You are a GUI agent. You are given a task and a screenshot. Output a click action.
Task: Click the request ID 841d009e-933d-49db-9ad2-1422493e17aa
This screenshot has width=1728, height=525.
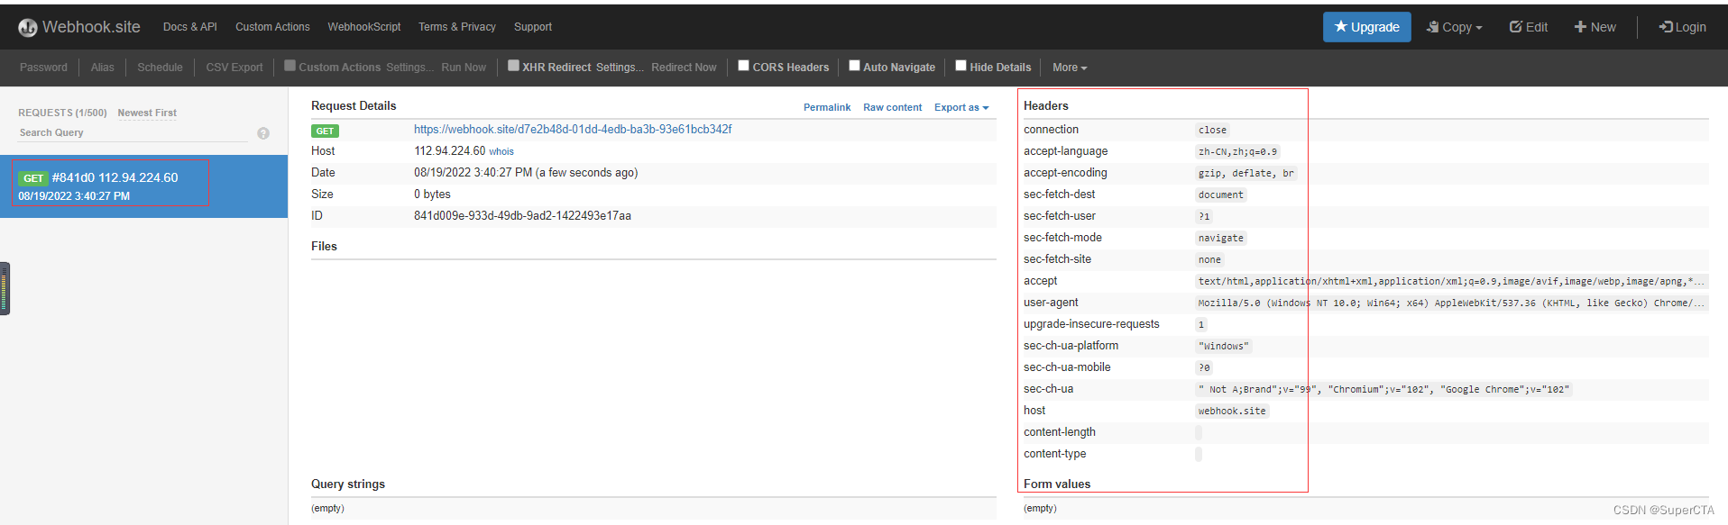coord(522,216)
